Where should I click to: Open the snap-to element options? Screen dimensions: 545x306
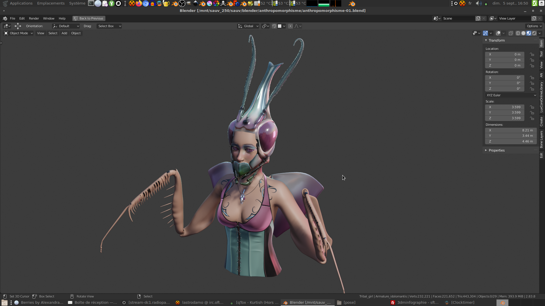282,26
